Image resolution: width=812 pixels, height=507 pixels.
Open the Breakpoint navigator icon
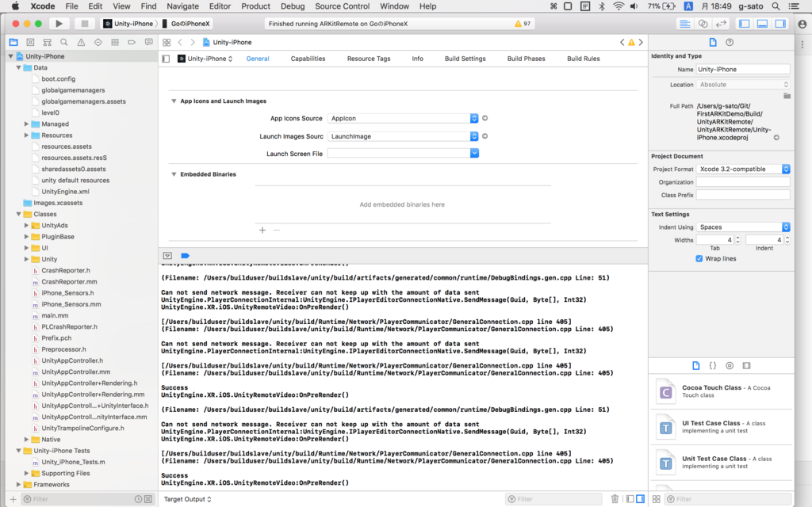click(132, 43)
